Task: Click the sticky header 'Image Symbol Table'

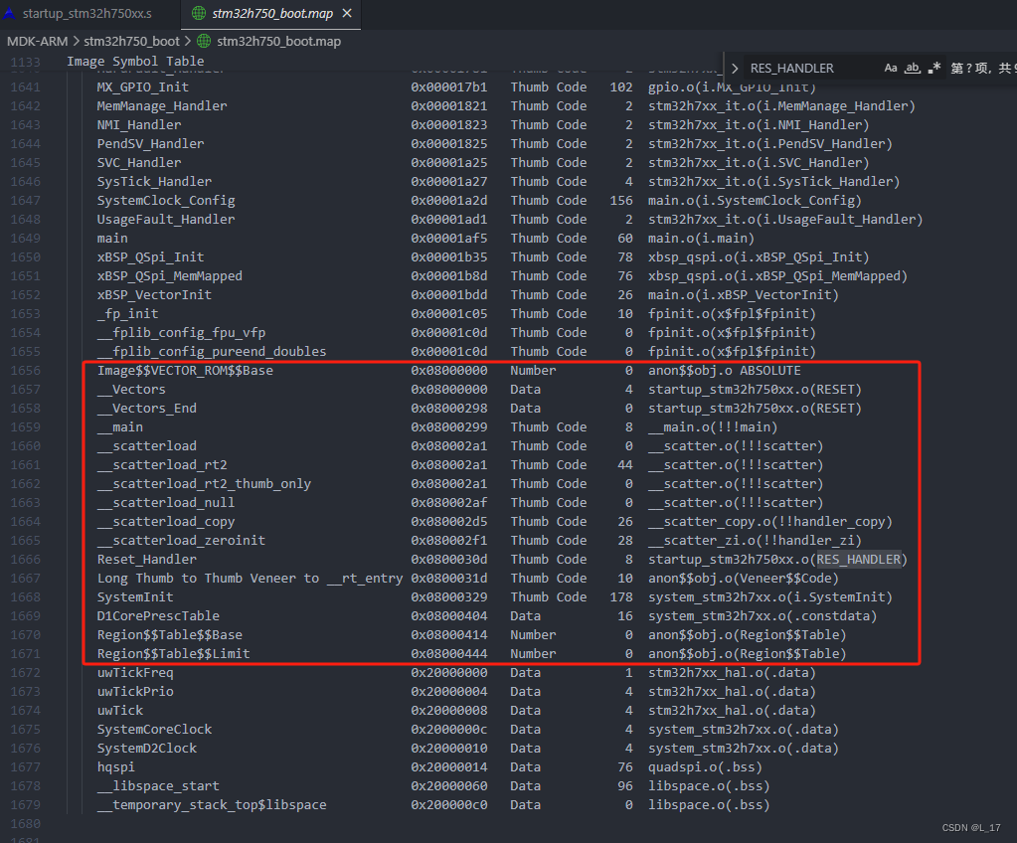Action: [135, 62]
